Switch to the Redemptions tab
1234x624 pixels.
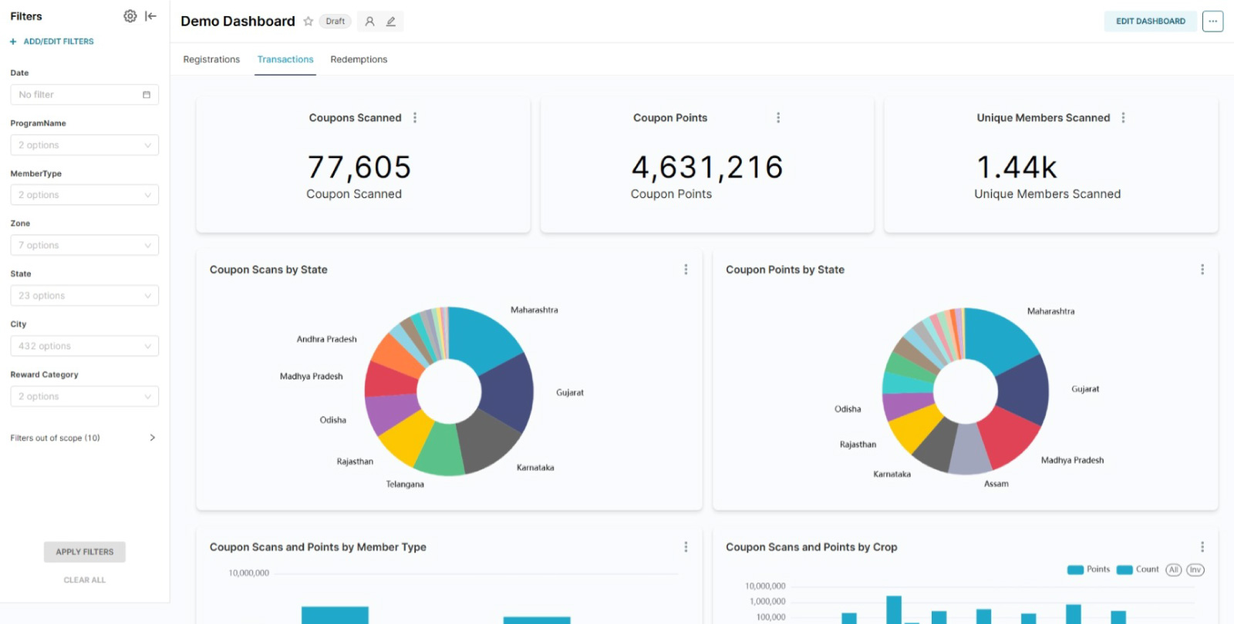coord(359,59)
